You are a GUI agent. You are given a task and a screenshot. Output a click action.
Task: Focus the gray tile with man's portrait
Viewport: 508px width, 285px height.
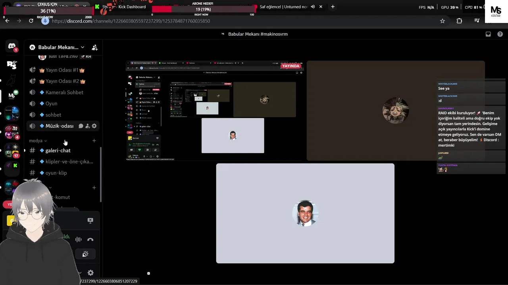click(305, 213)
